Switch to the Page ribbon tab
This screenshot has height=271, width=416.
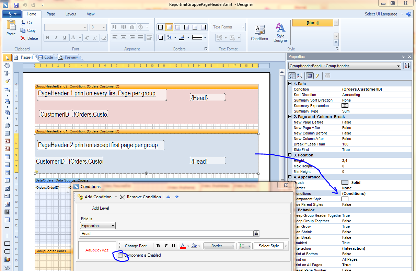[x=51, y=14]
